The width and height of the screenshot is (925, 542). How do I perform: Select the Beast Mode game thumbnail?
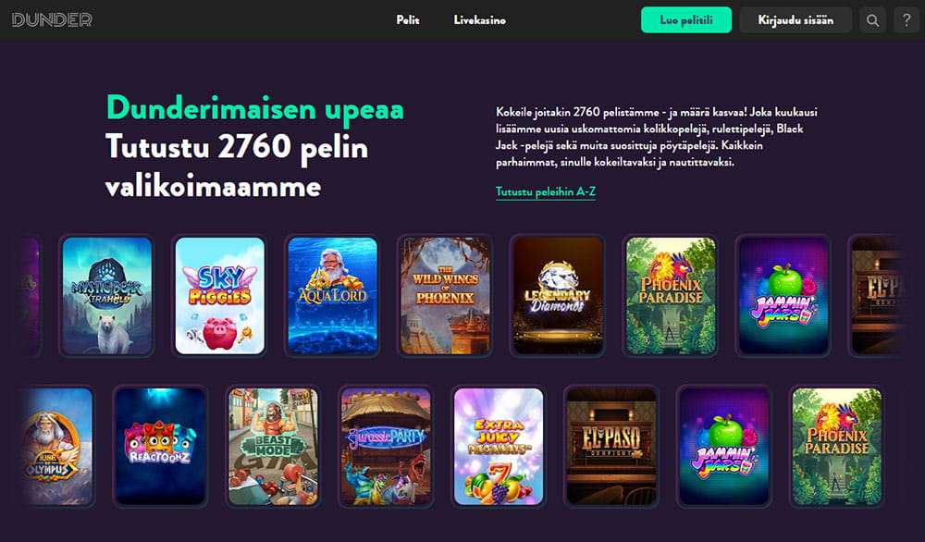(x=273, y=447)
